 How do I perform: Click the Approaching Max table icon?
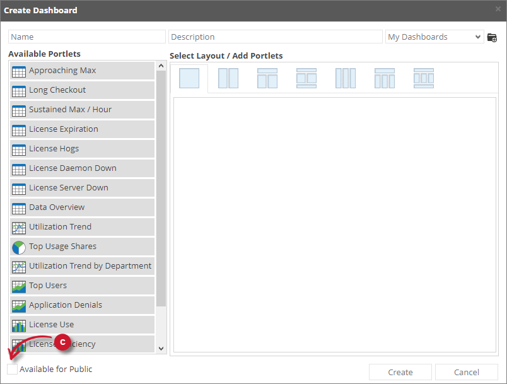click(19, 71)
